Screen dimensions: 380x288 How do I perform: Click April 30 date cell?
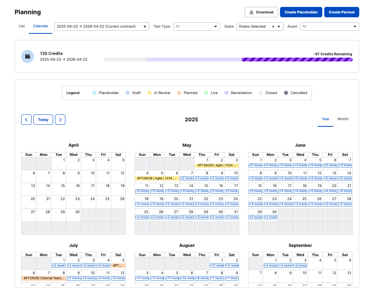[73, 215]
